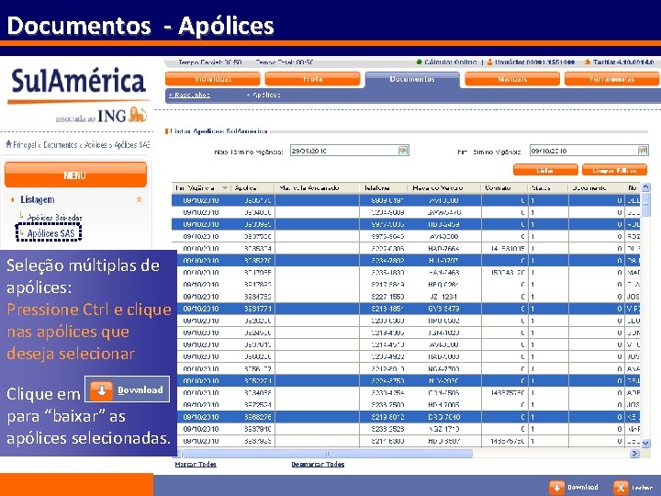
Task: Click the green Cálculo Online status indicator
Action: tap(419, 62)
